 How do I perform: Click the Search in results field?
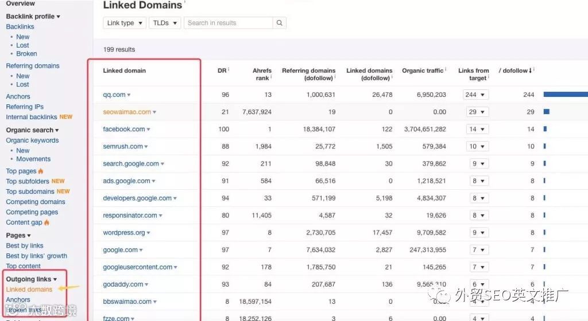pyautogui.click(x=228, y=23)
